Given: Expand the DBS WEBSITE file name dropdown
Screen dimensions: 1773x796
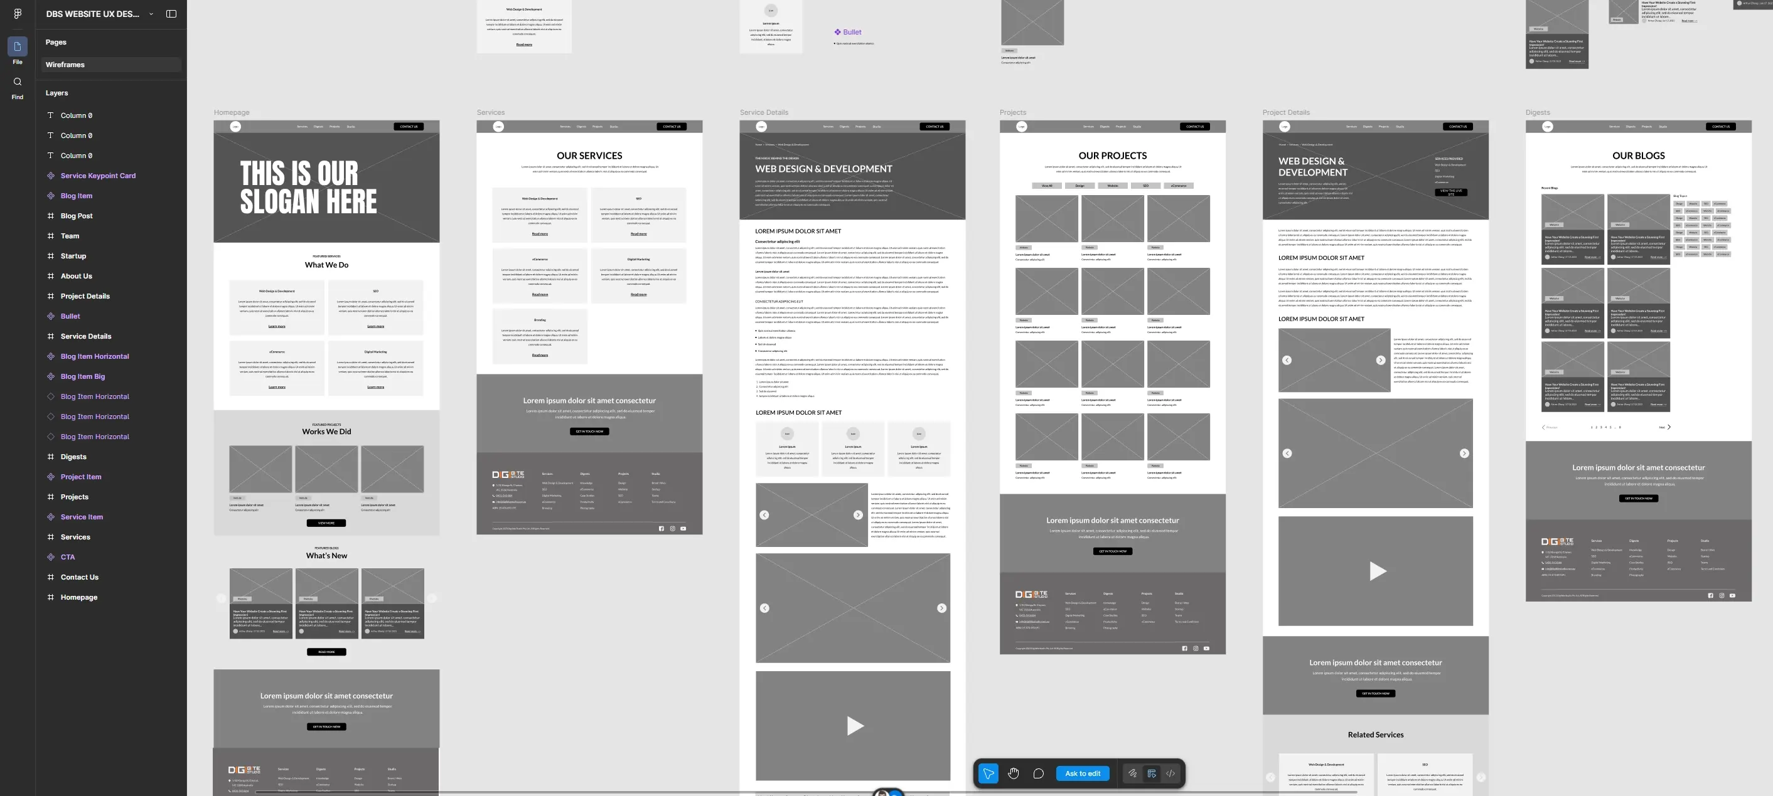Looking at the screenshot, I should pos(151,14).
